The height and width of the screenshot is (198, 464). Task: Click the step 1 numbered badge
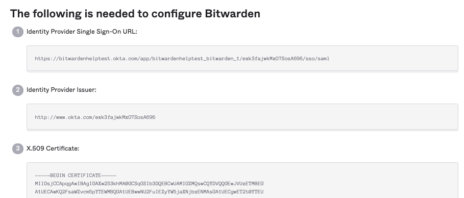pyautogui.click(x=18, y=32)
